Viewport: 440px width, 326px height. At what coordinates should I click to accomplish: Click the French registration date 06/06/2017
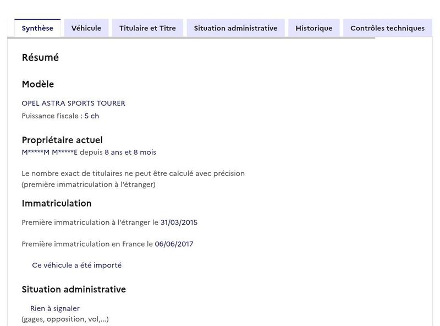[174, 244]
